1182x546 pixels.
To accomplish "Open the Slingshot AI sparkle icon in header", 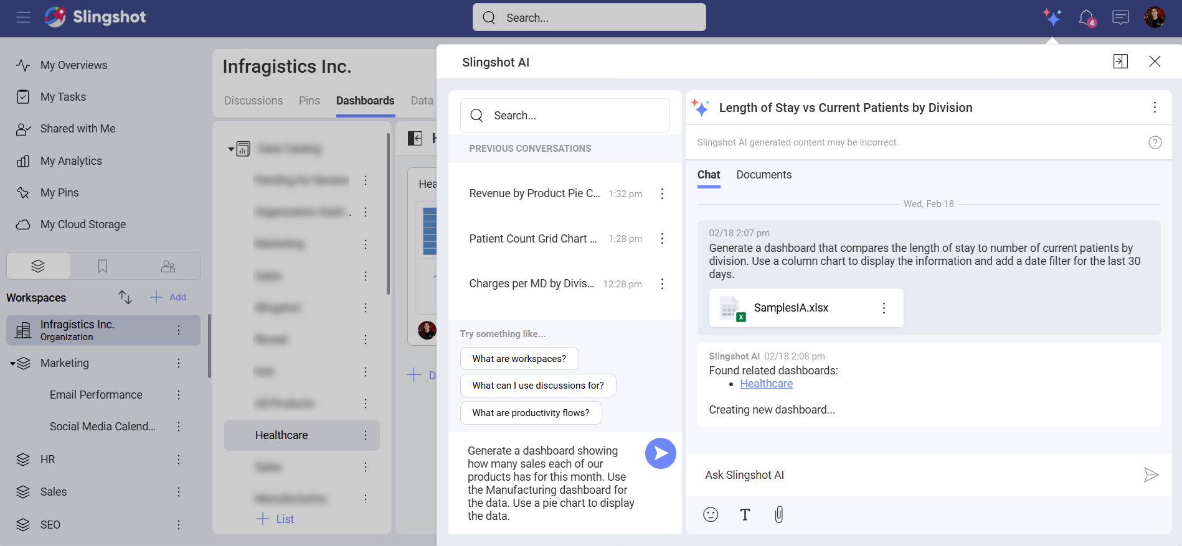I will click(1052, 17).
